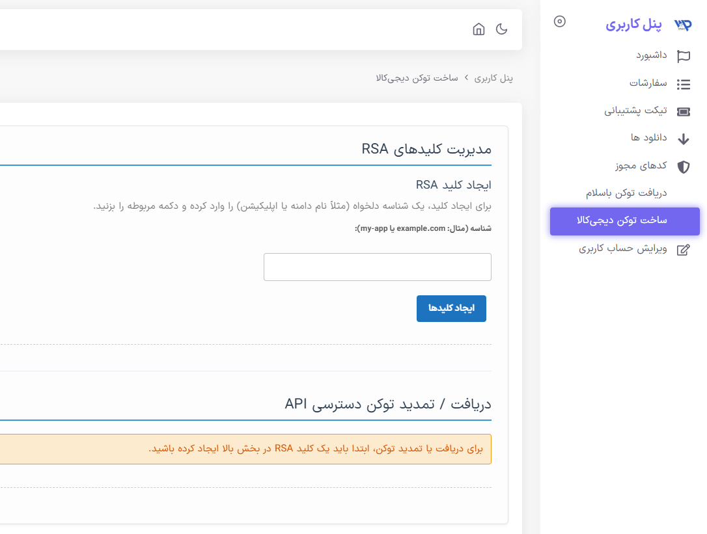
Task: Click the سفارشات list icon
Action: pos(684,84)
